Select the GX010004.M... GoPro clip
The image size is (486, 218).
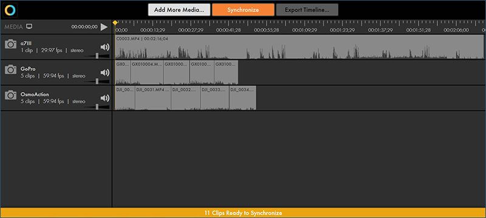coord(147,72)
